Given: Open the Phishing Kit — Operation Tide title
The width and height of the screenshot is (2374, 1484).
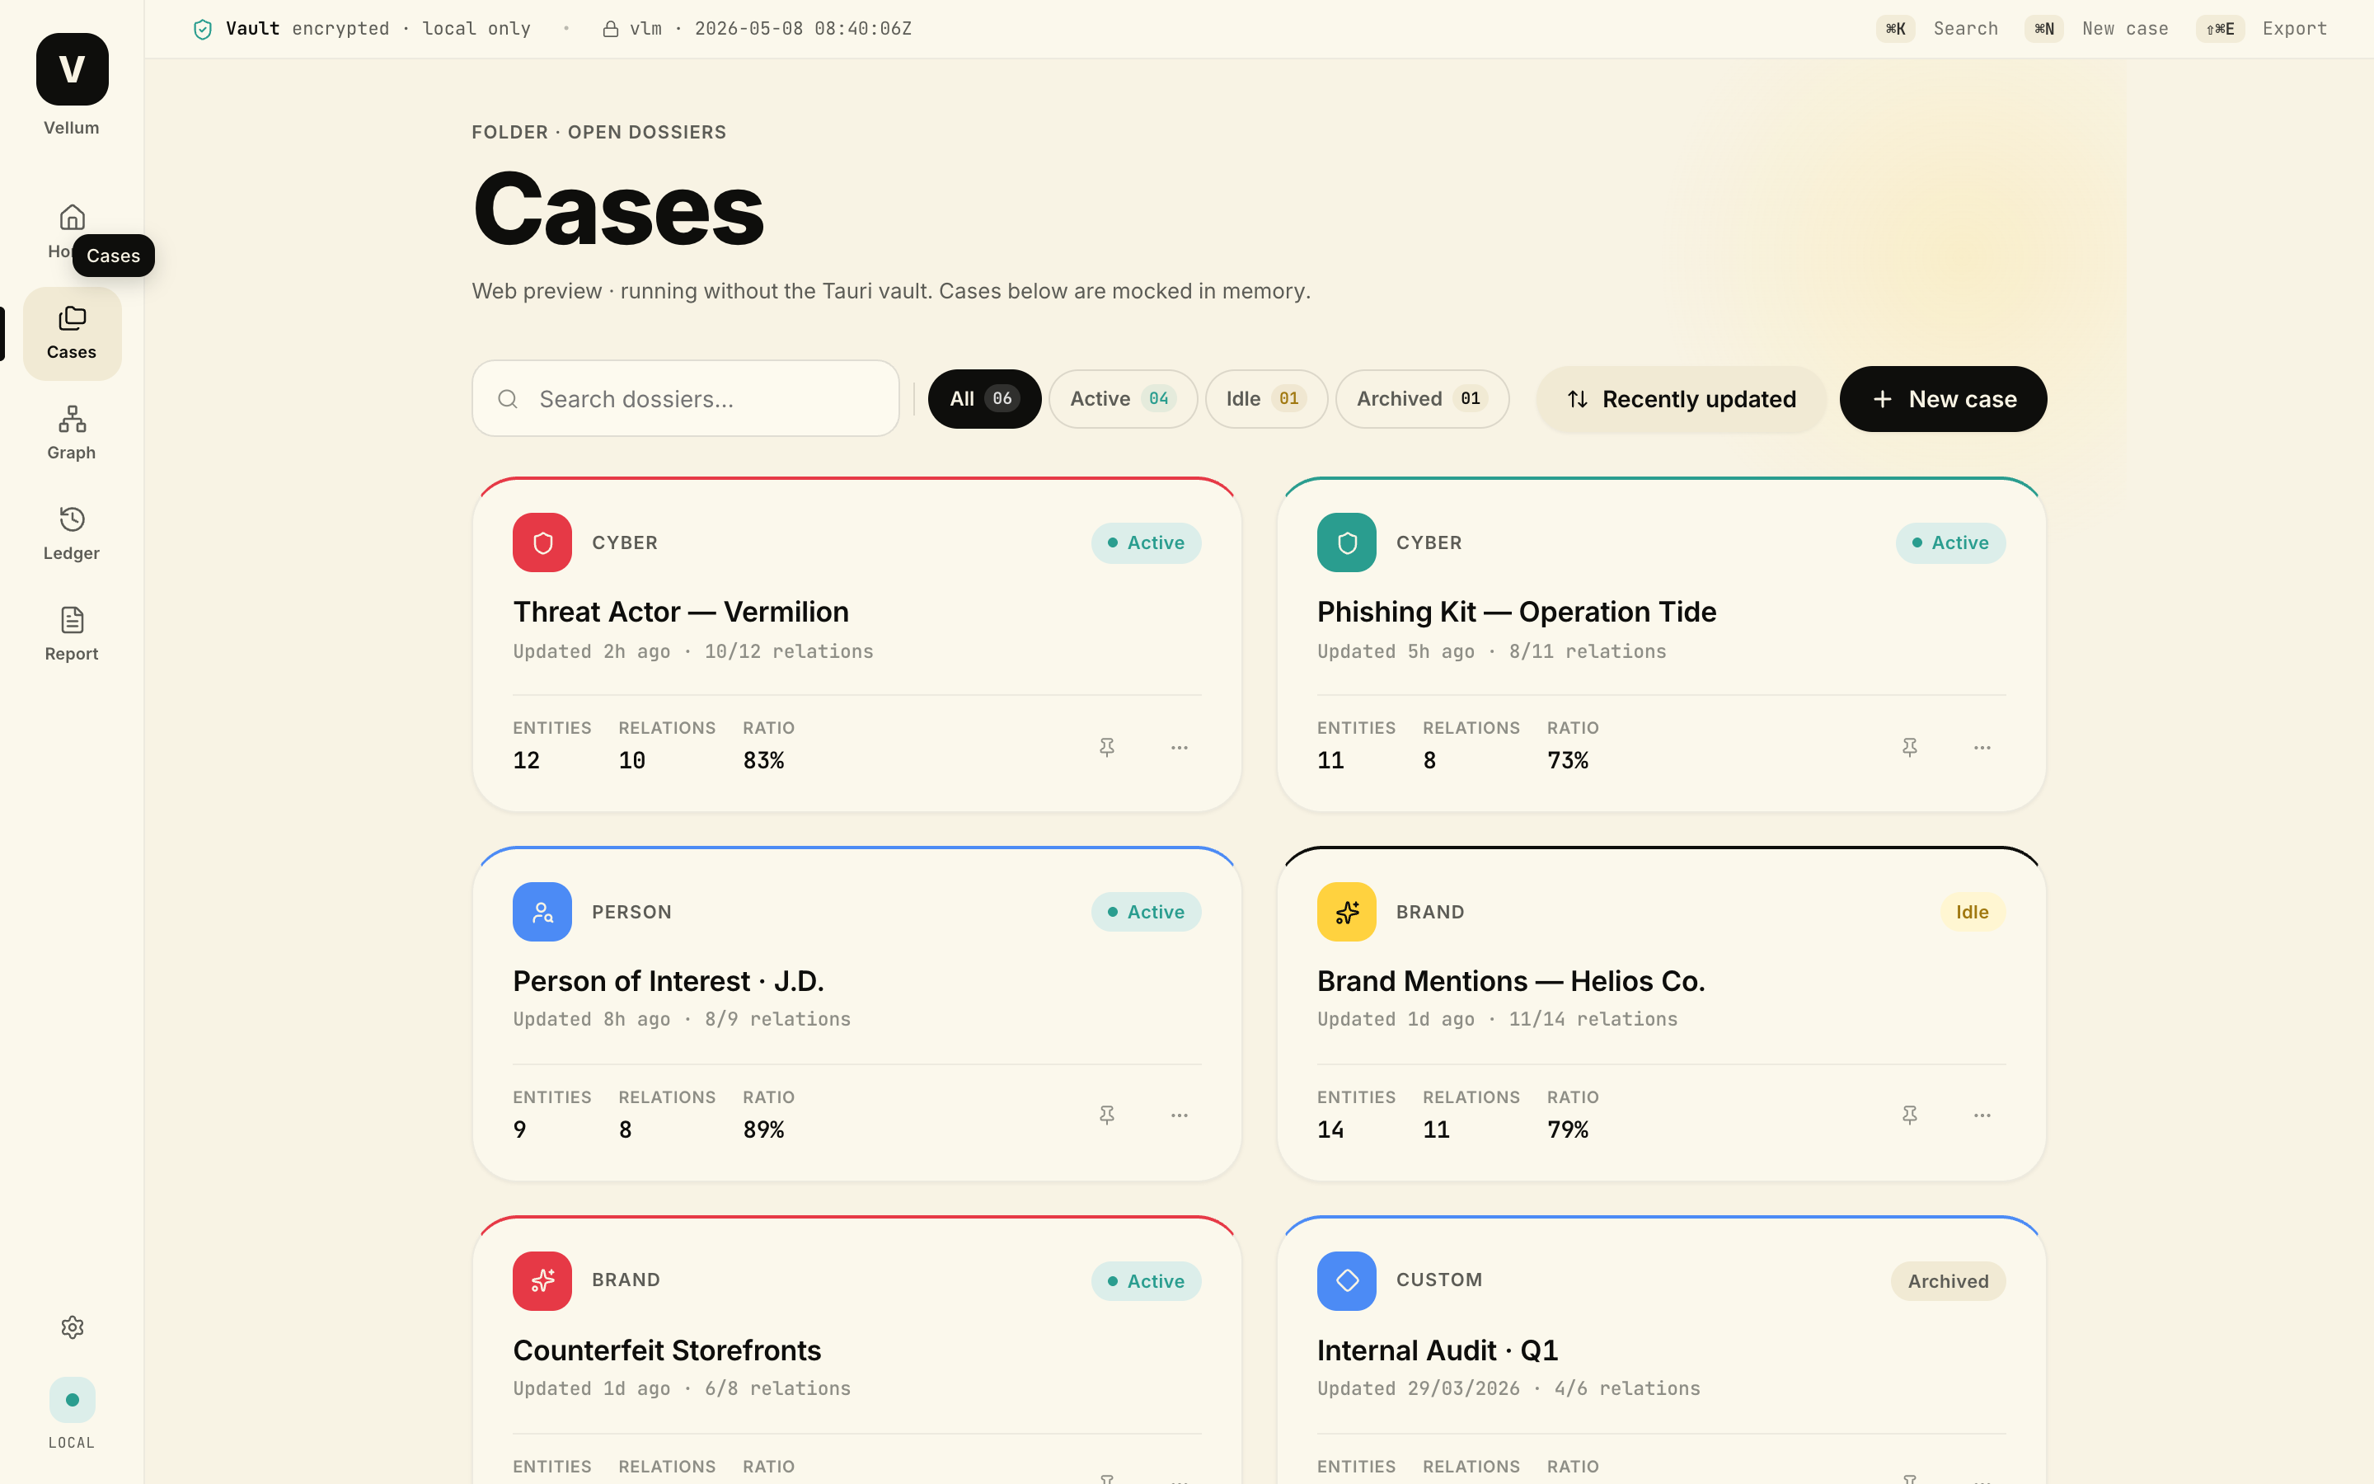Looking at the screenshot, I should click(1517, 612).
